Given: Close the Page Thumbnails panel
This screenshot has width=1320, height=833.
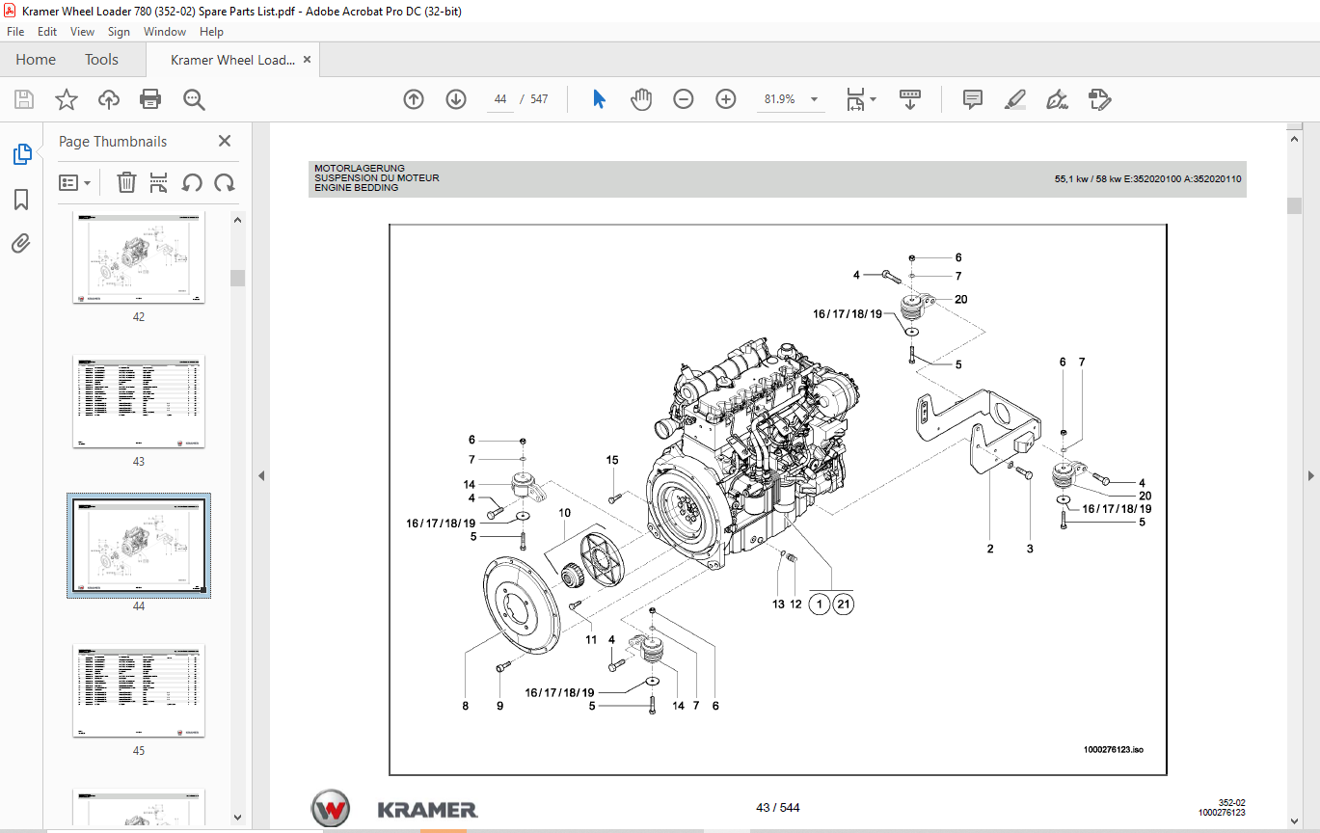Looking at the screenshot, I should 225,141.
